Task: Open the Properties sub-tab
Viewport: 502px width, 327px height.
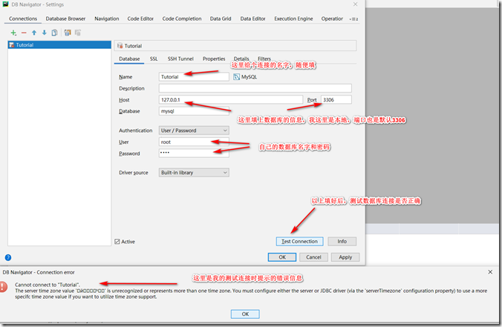Action: coord(214,59)
